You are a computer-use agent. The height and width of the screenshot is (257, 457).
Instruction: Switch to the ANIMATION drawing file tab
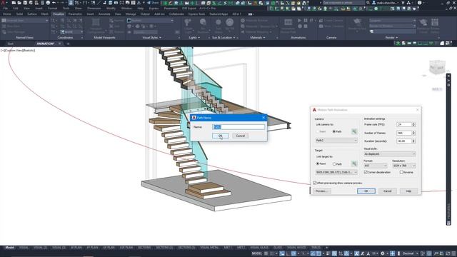[45, 44]
